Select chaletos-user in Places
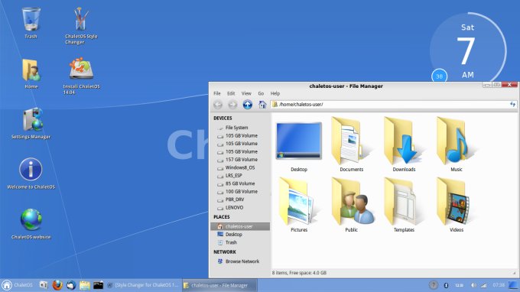520x292 pixels. coord(240,226)
